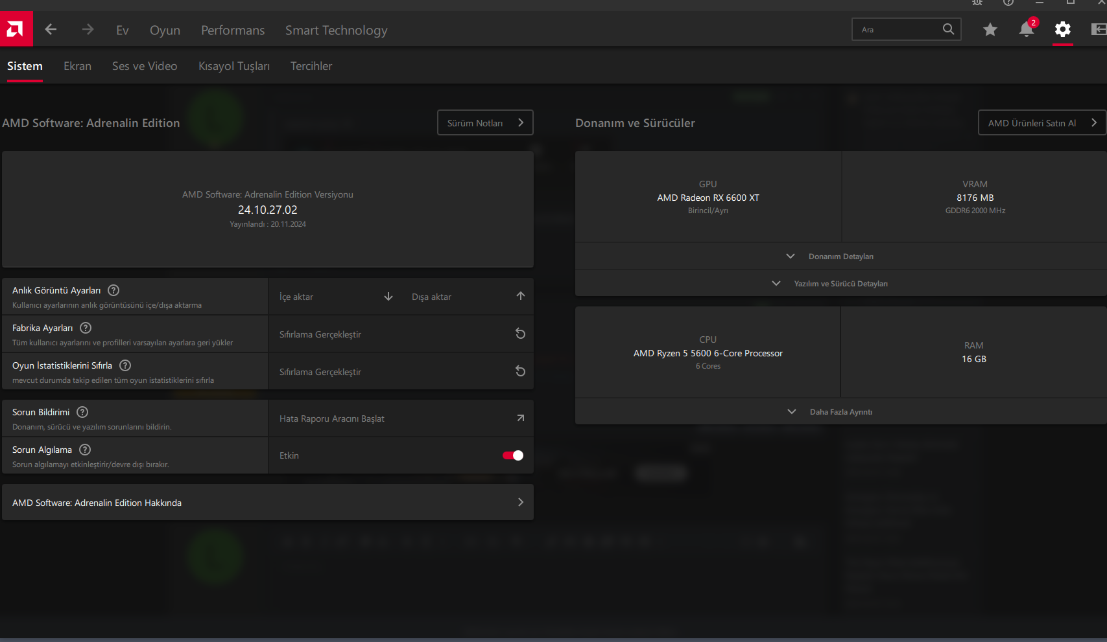Click the VRAM value 8176 MB

[975, 198]
